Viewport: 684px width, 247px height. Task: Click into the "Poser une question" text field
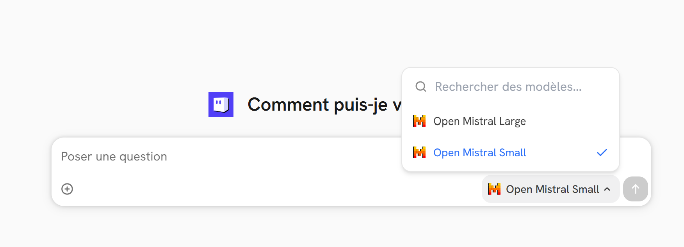[114, 157]
